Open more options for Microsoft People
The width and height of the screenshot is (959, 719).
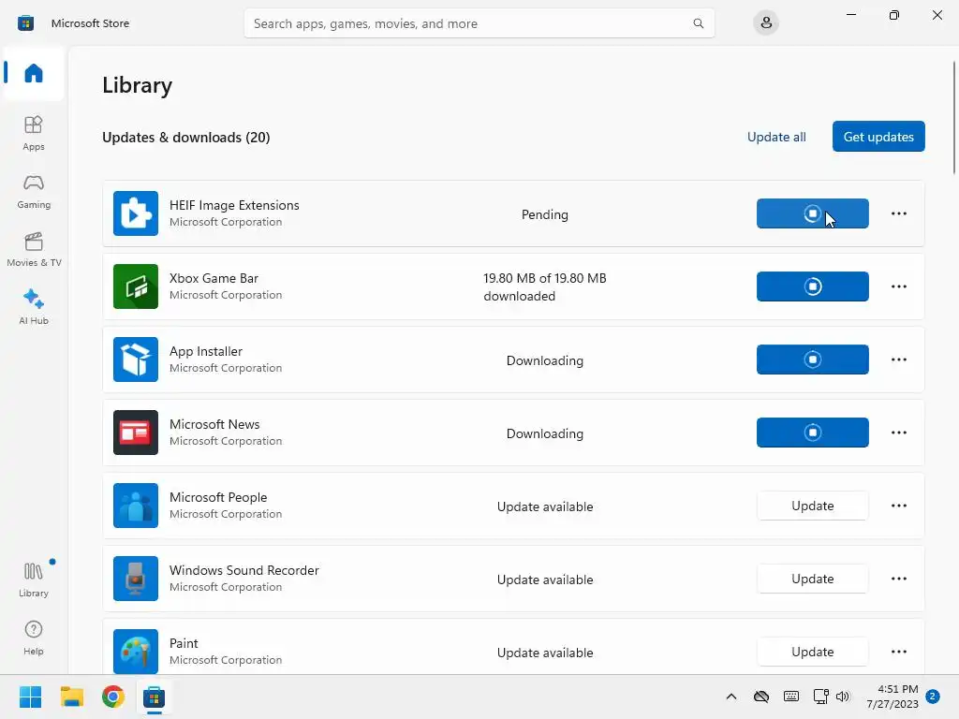click(898, 506)
